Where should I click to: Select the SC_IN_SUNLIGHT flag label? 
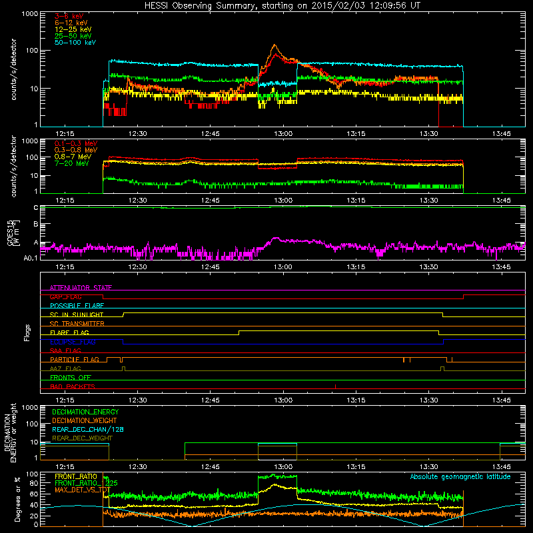[77, 314]
